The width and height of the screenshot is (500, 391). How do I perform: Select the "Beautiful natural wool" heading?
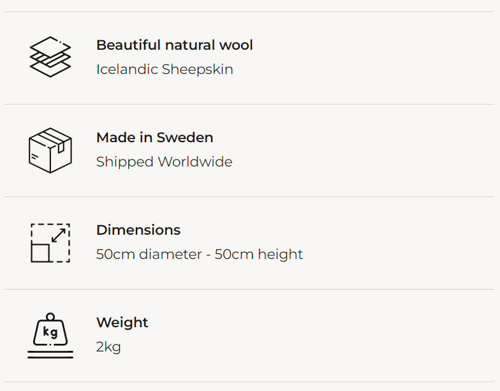pos(174,45)
